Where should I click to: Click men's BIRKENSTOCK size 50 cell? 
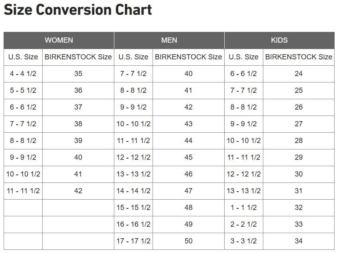(188, 241)
